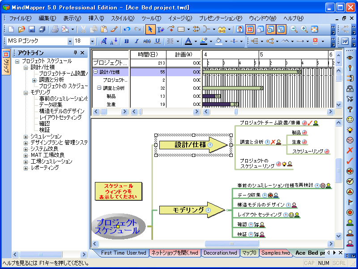Click the クリップ side tab
The width and height of the screenshot is (358, 269).
coord(7,62)
